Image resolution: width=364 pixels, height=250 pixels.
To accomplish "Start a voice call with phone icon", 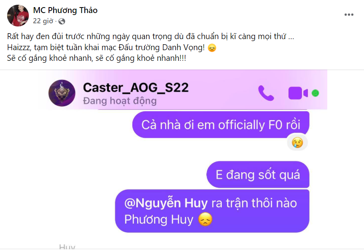I will tap(266, 93).
